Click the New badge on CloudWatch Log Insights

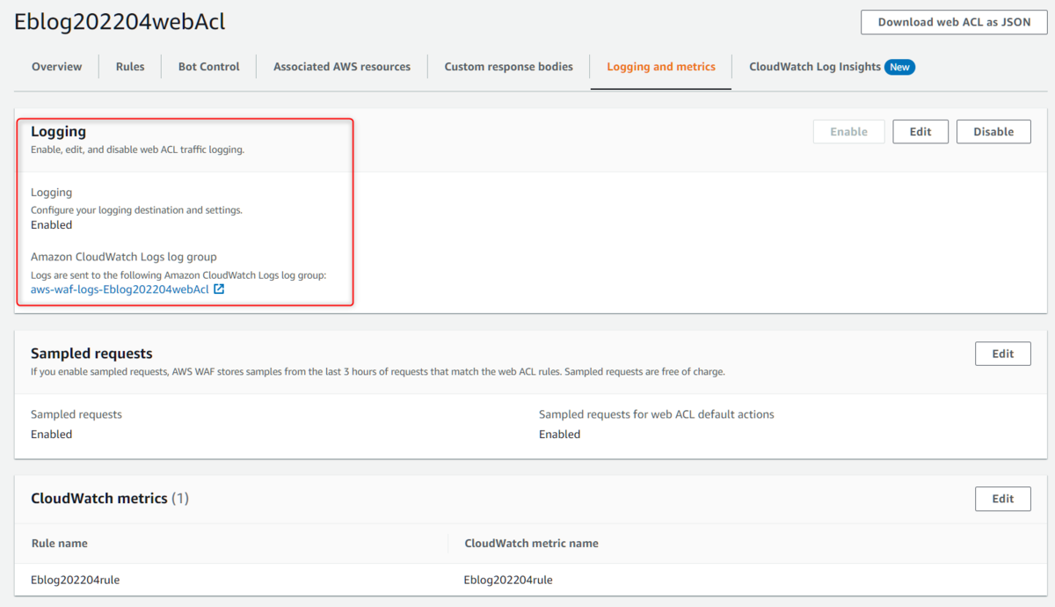[x=899, y=67]
